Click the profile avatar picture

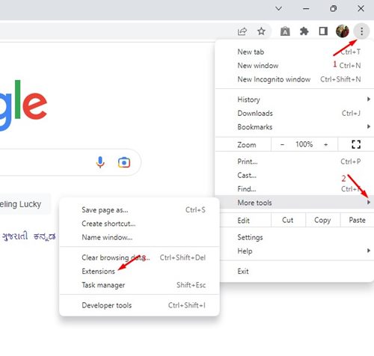pyautogui.click(x=343, y=31)
